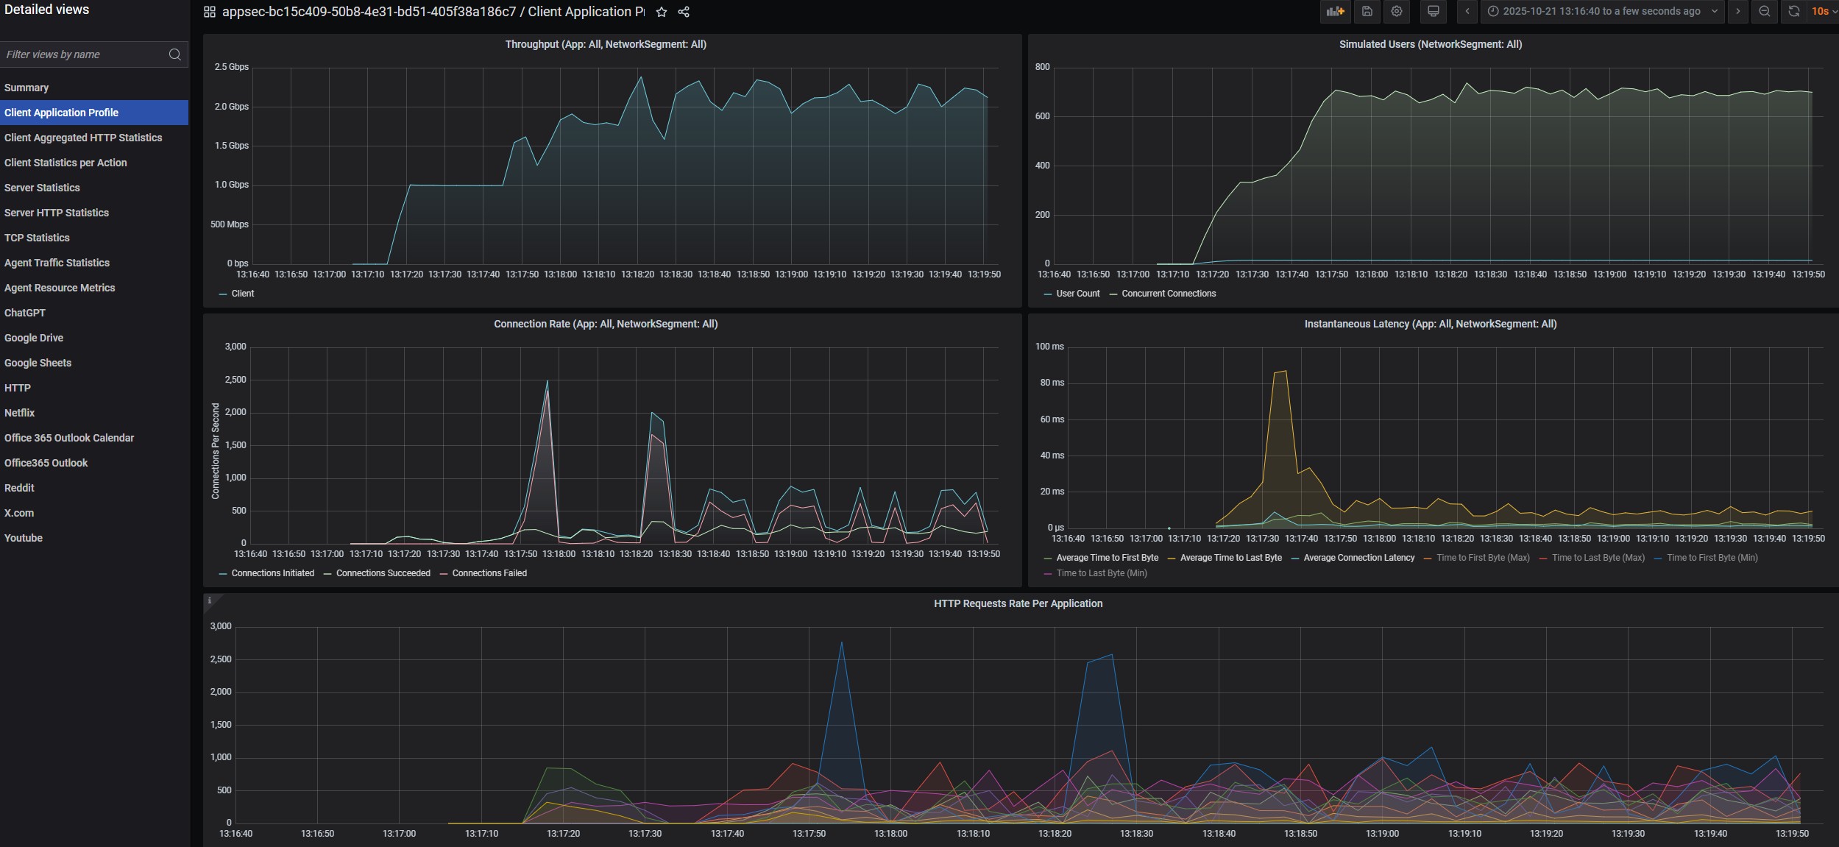Click the Filter views by name field
Screen dimensions: 1839x847
[85, 54]
